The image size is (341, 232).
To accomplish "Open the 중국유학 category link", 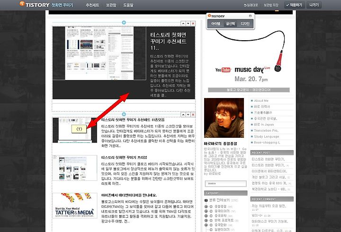I will [221, 216].
